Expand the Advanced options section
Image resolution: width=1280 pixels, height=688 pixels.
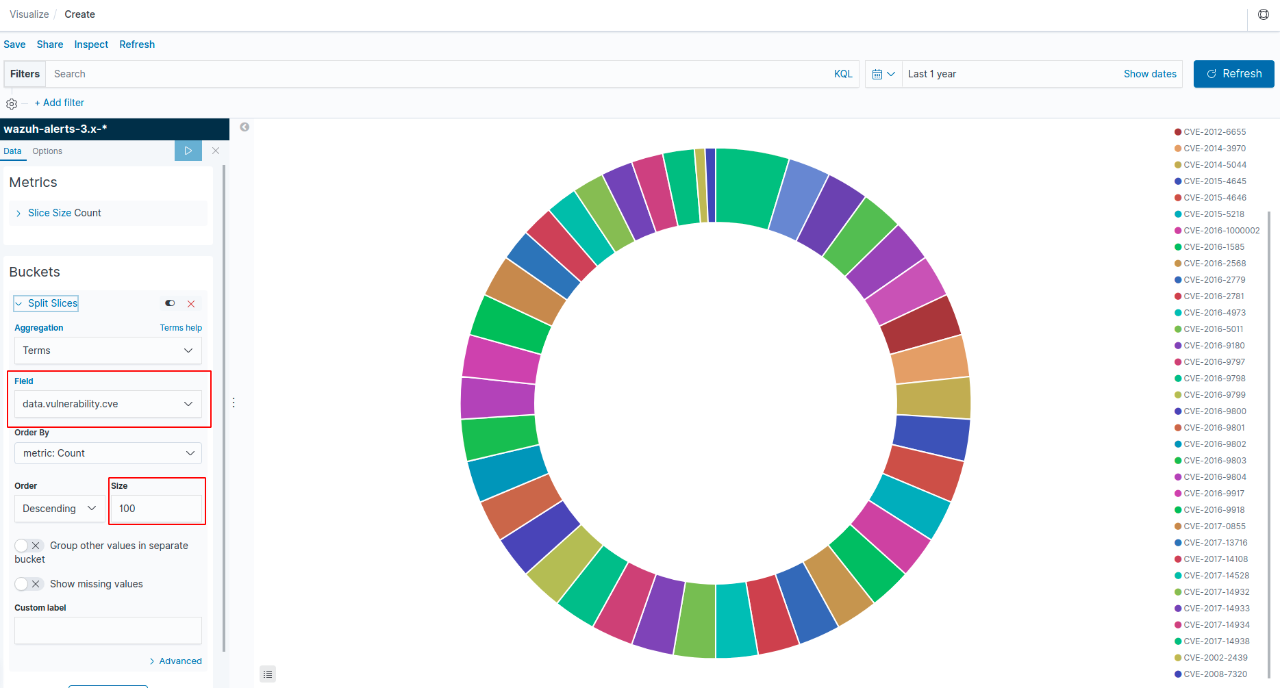[175, 661]
